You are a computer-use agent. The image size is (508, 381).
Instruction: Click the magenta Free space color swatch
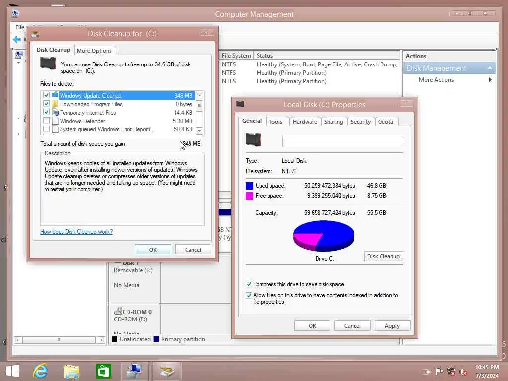point(249,196)
